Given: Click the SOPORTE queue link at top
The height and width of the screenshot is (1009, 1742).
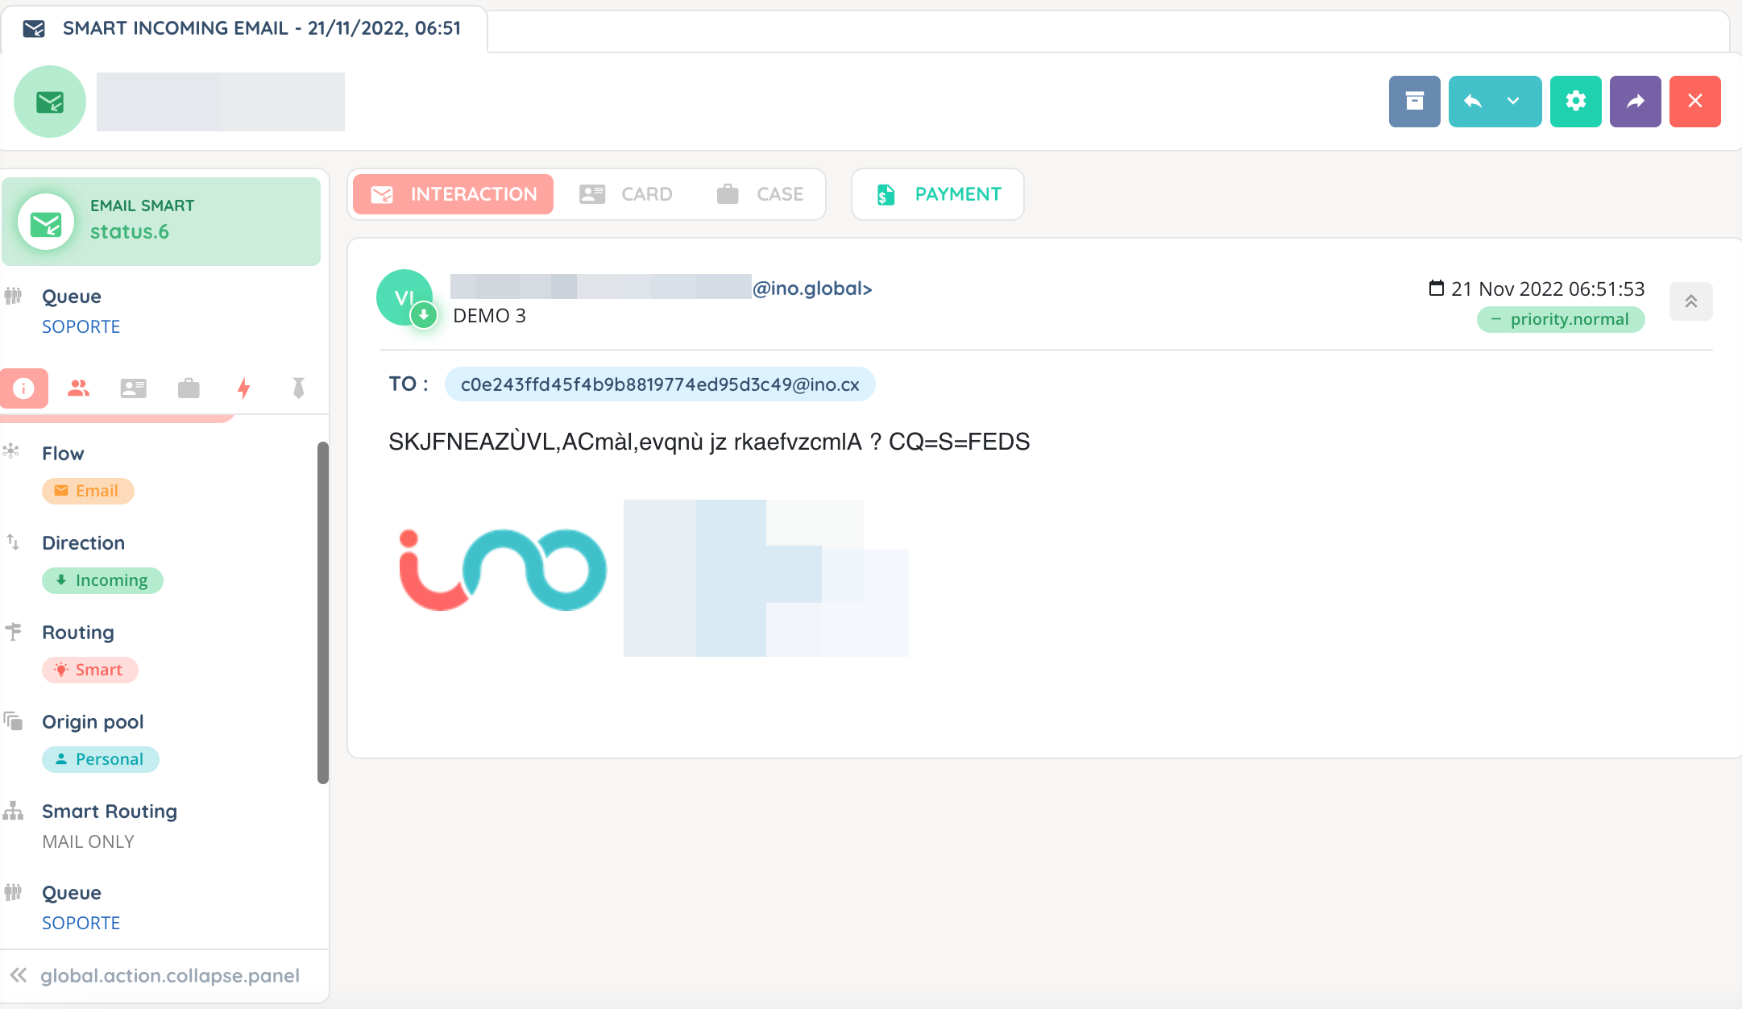Looking at the screenshot, I should 81,326.
